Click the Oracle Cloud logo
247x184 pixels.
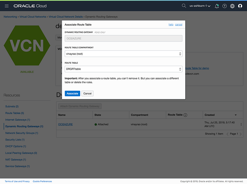pos(30,6)
